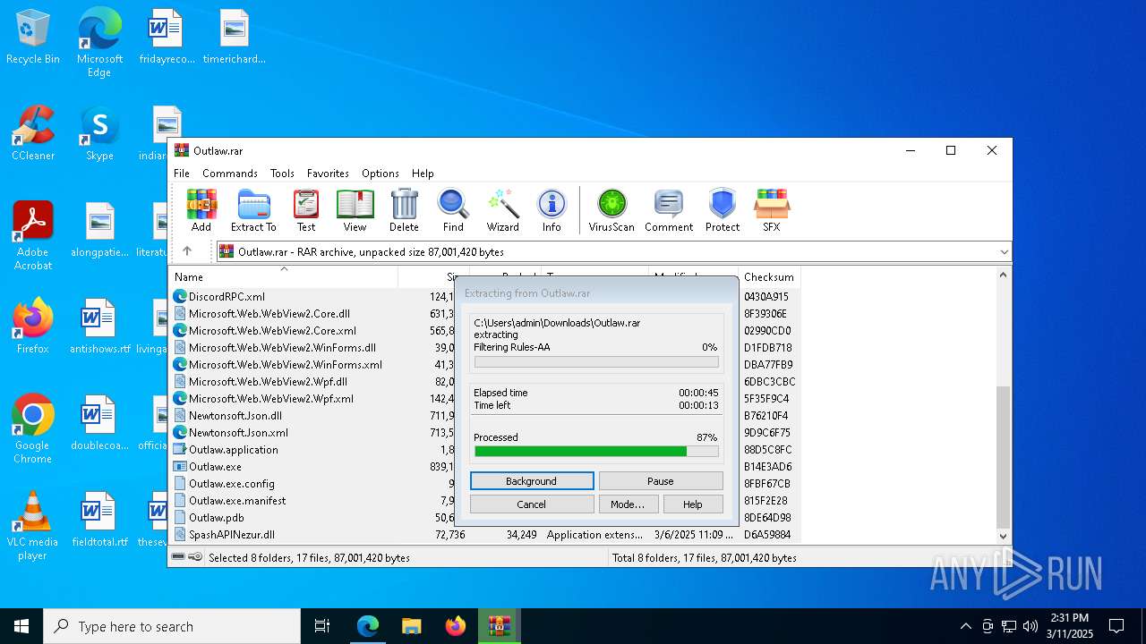This screenshot has width=1146, height=644.
Task: Select Outlaw.exe in file list
Action: pyautogui.click(x=215, y=467)
